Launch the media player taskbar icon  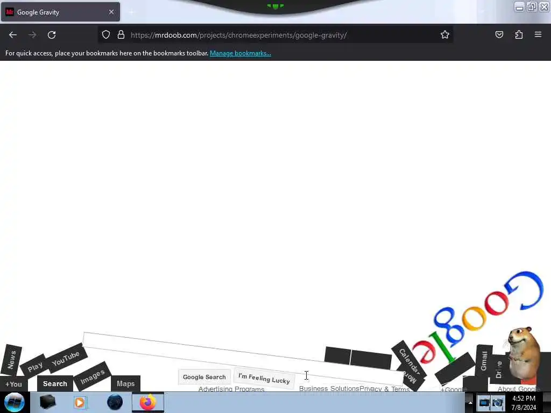point(80,402)
